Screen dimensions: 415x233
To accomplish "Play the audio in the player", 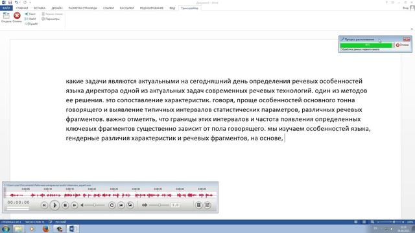I will click(x=54, y=205).
